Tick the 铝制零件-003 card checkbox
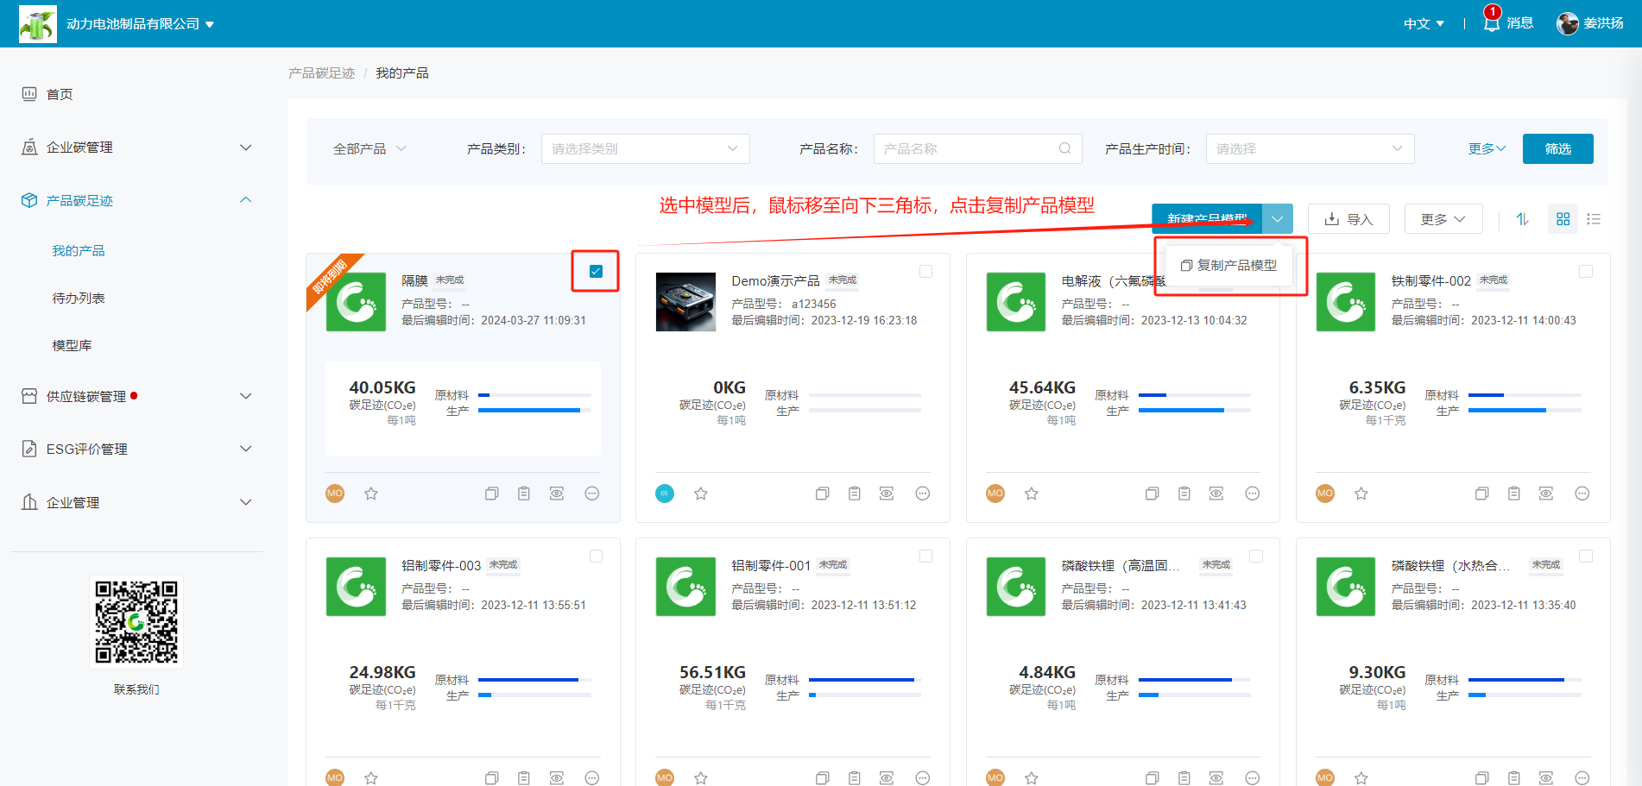Screen dimensions: 1642x786 click(596, 556)
